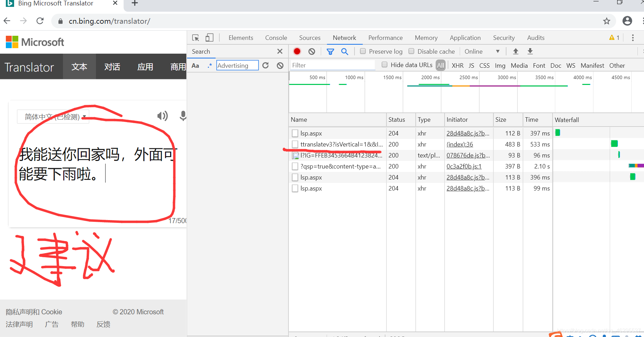The width and height of the screenshot is (644, 337).
Task: Open initiator link 078676de.js
Action: 468,155
